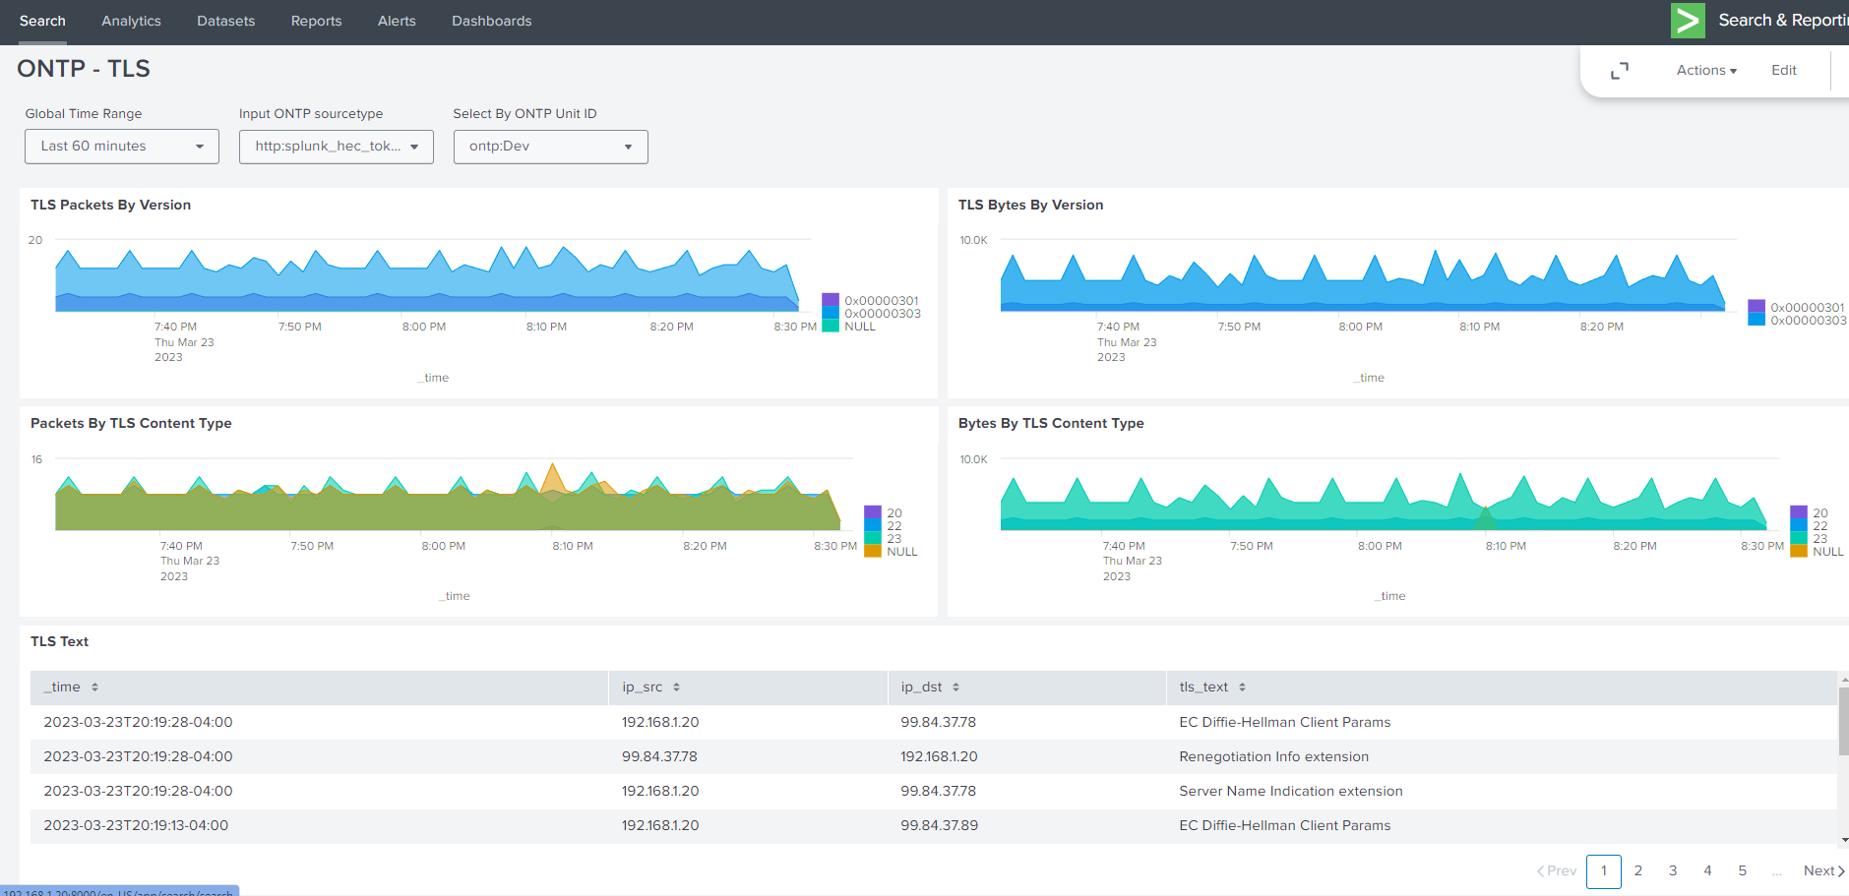Click orange NULL legend swatch in Packets By TLS Content Type
This screenshot has width=1849, height=896.
pos(873,551)
